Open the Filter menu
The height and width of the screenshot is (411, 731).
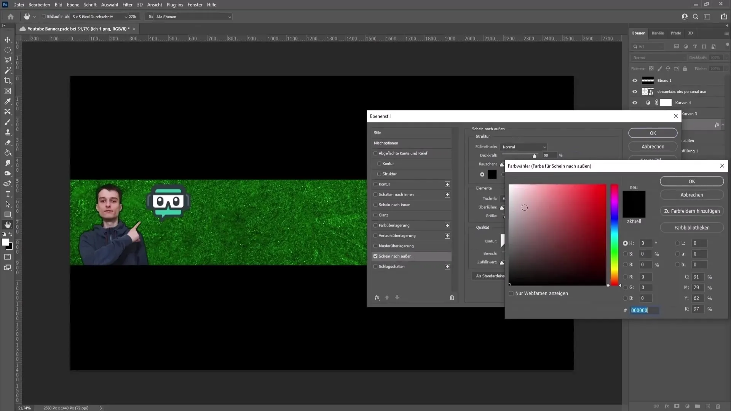pyautogui.click(x=128, y=5)
